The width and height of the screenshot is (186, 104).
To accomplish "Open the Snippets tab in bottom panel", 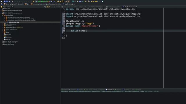I will 101,90.
